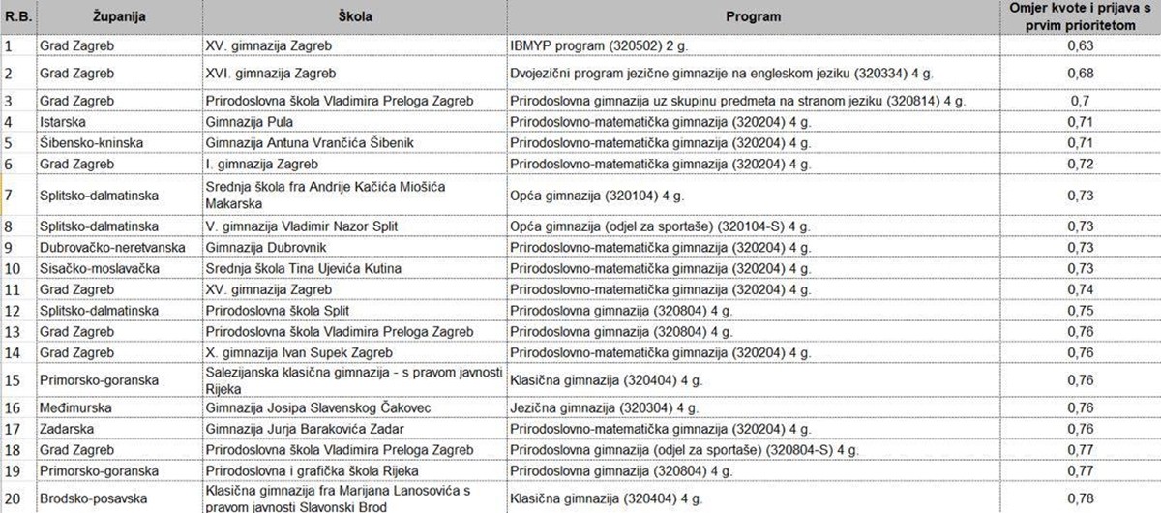Select the 'Šibensko-kninska' county cell
Image resolution: width=1161 pixels, height=513 pixels.
tap(91, 143)
